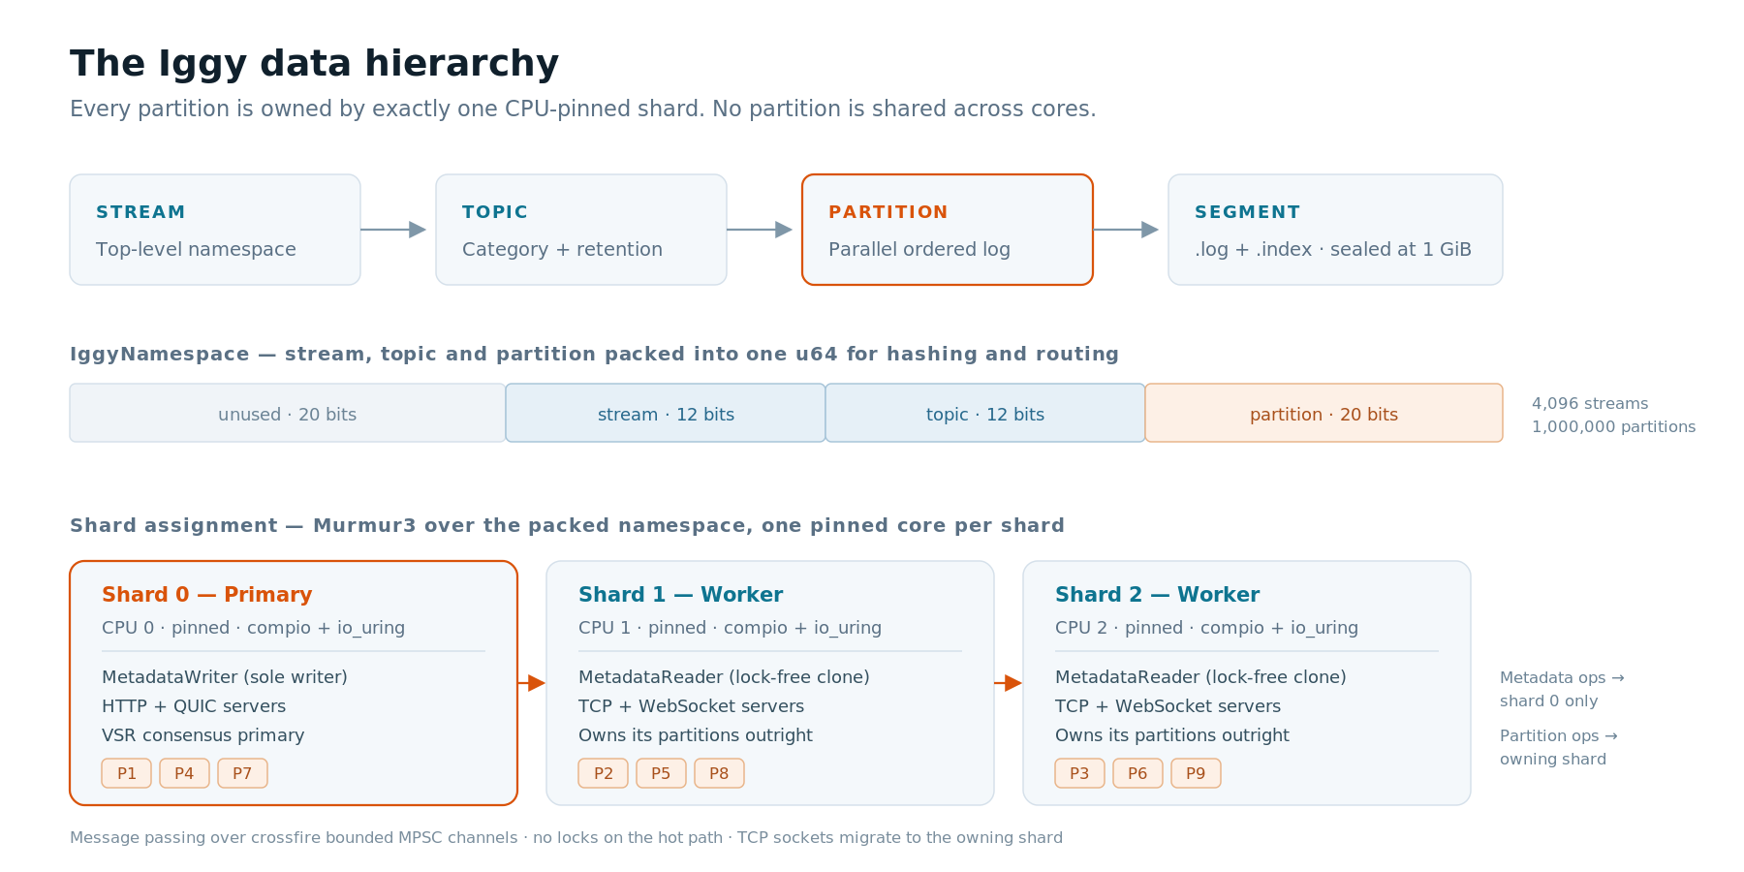The height and width of the screenshot is (872, 1744).
Task: Click the orange arrow from Shard 1 to Shard 2
Action: (1009, 683)
